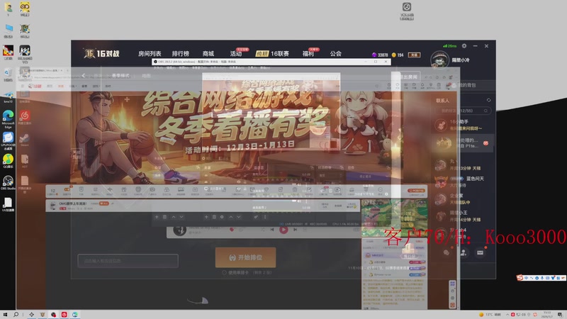This screenshot has width=567, height=319.
Task: Open chat messages icon under contacts
Action: 447,252
